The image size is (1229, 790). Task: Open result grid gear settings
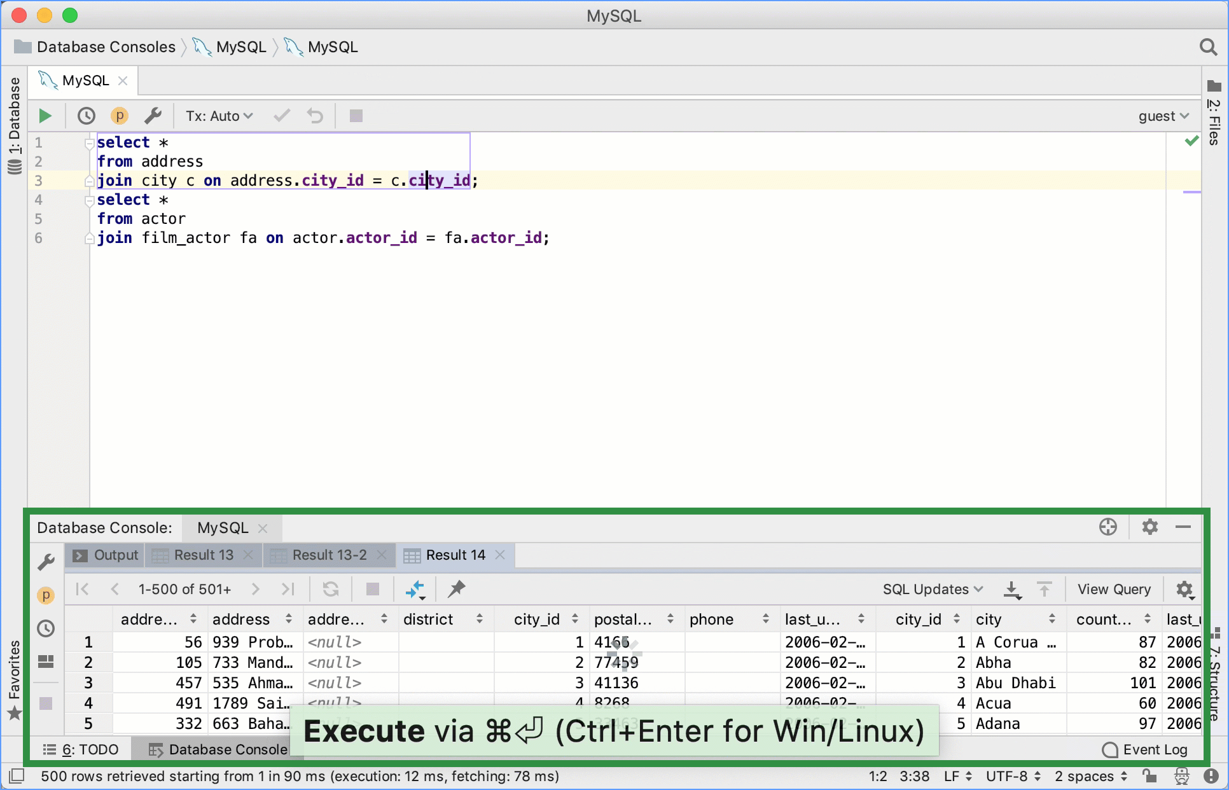coord(1185,590)
